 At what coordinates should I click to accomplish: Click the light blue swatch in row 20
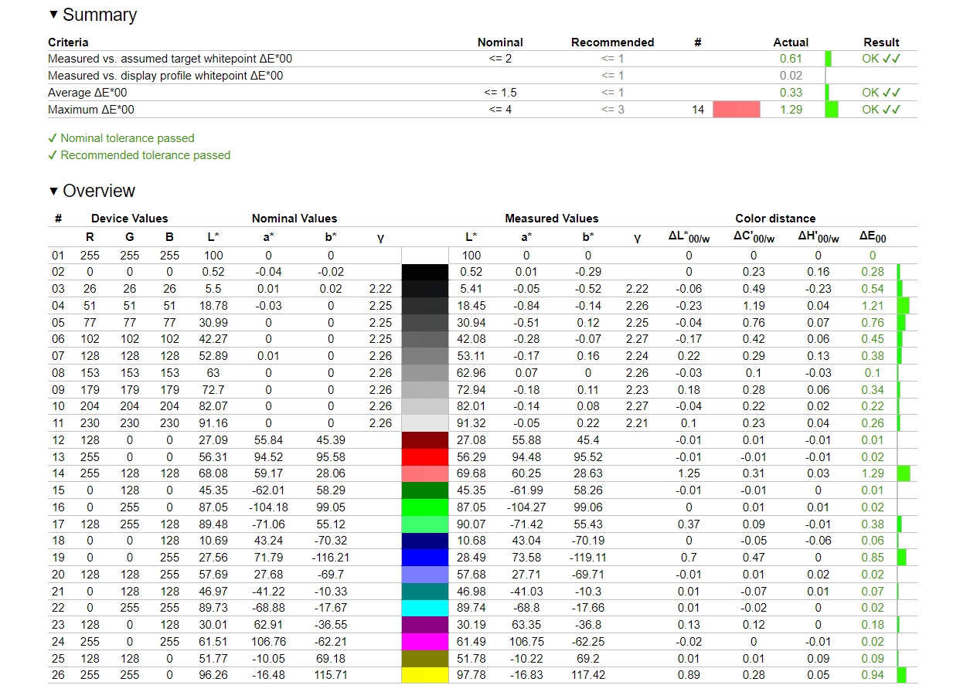[x=425, y=575]
